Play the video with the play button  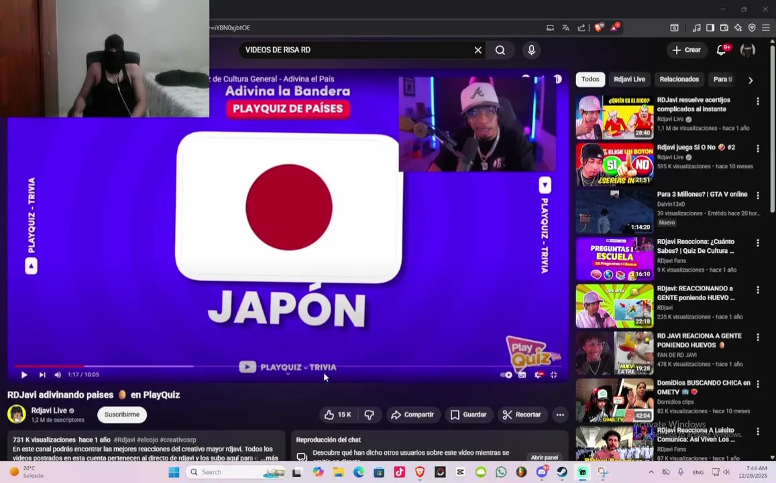coord(23,375)
